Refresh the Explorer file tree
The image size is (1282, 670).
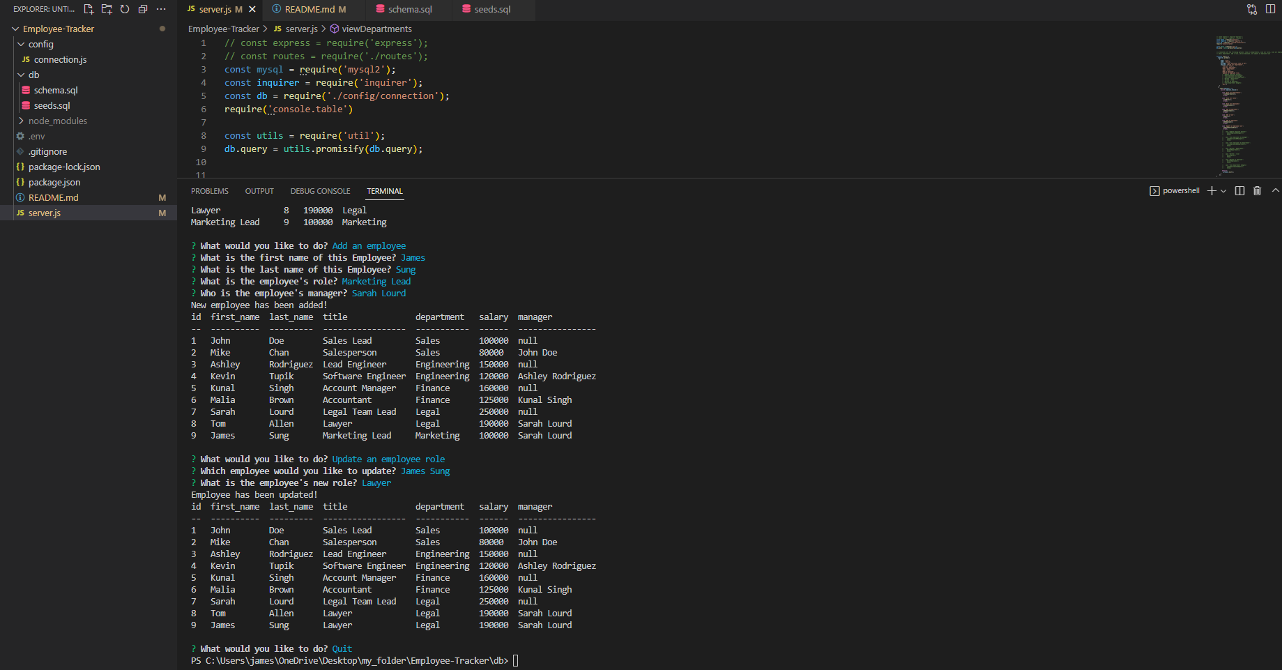pos(125,9)
